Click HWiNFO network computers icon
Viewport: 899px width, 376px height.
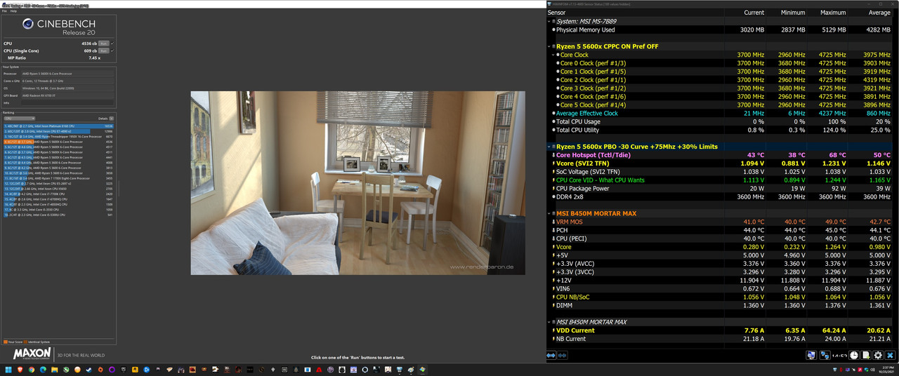[x=825, y=356]
